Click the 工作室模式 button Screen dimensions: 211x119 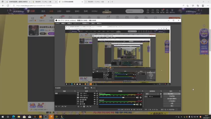click(172, 101)
